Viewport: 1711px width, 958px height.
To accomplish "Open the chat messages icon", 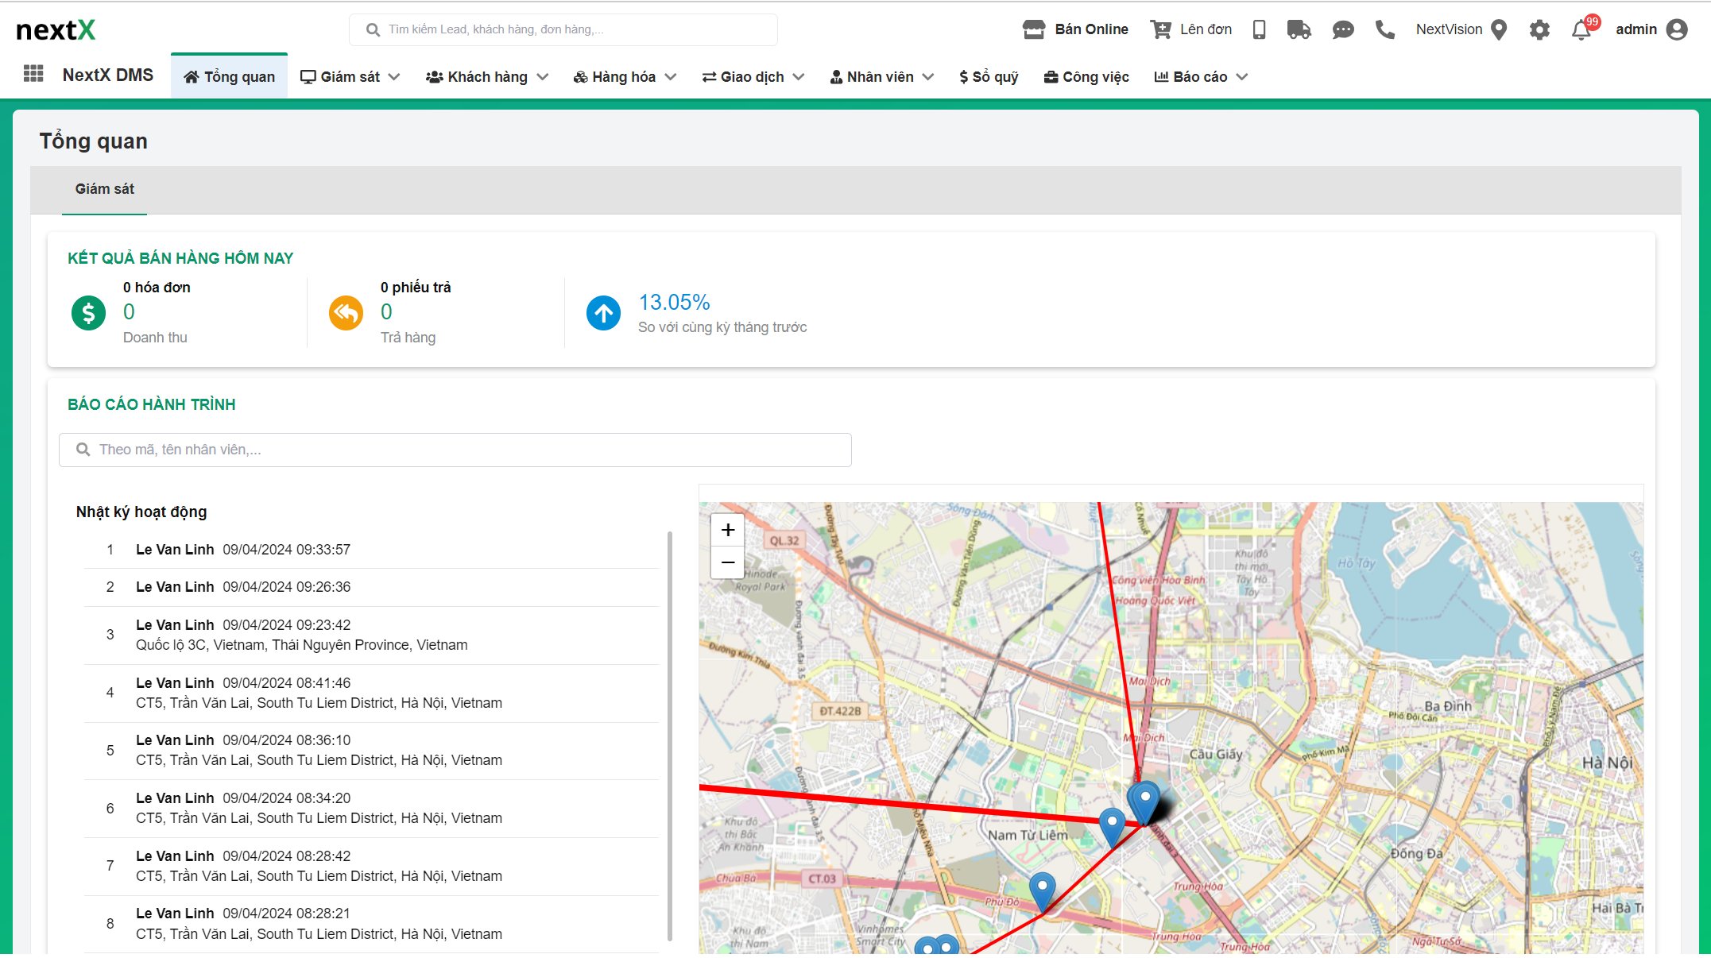I will (x=1343, y=30).
